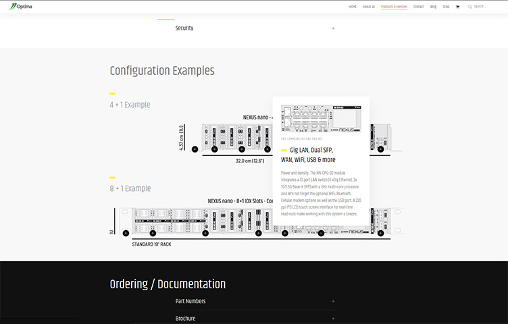Expand the Security accordion row

255,28
